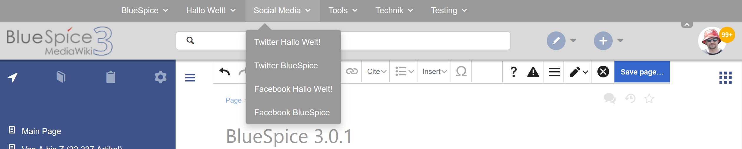The width and height of the screenshot is (742, 149).
Task: Open the discussion speech bubbles icon
Action: click(x=609, y=99)
